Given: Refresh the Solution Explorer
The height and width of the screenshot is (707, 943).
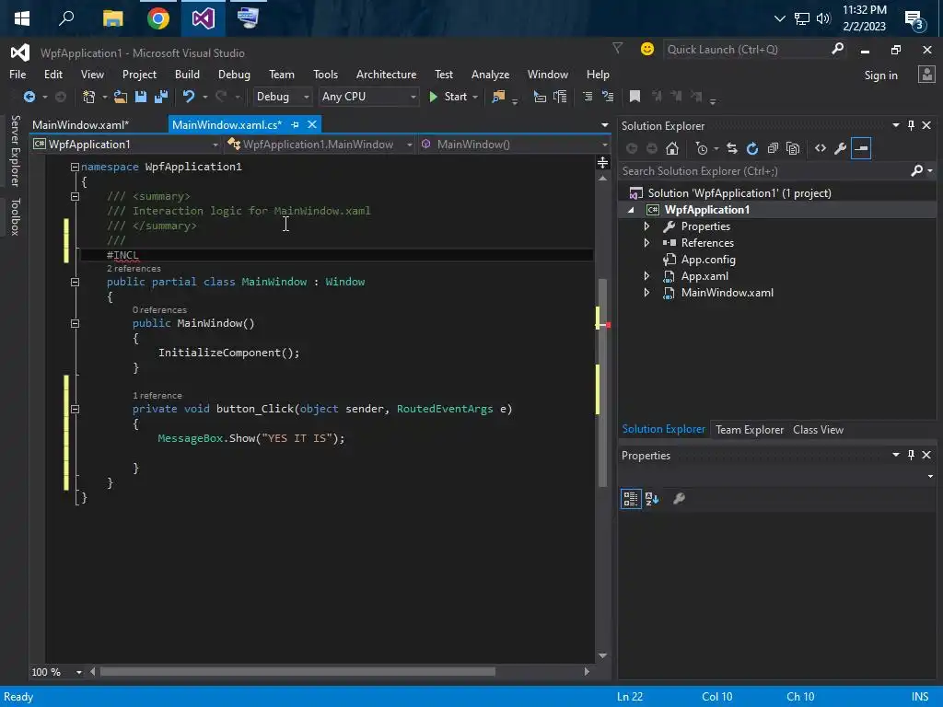Looking at the screenshot, I should coord(751,148).
